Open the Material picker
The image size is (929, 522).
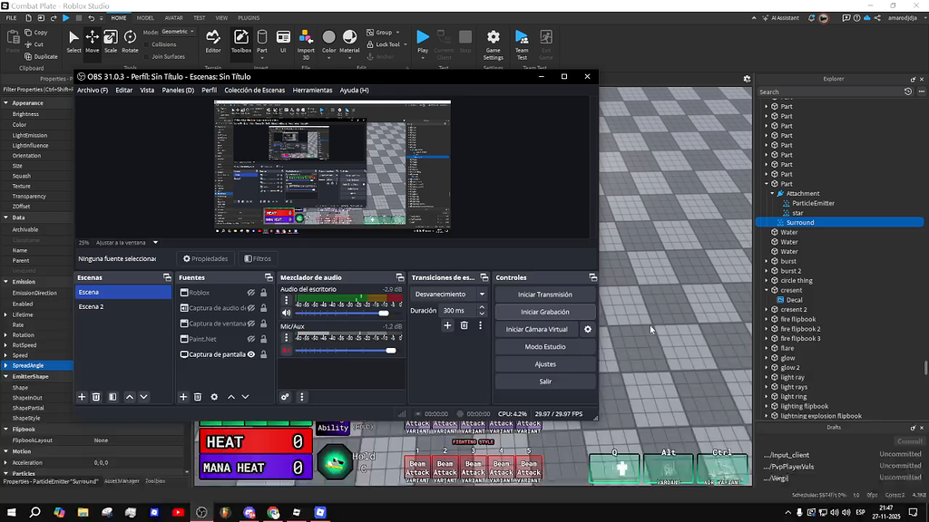coord(349,42)
